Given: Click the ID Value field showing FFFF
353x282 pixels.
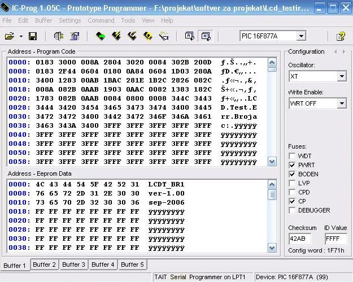Looking at the screenshot, I should 335,238.
